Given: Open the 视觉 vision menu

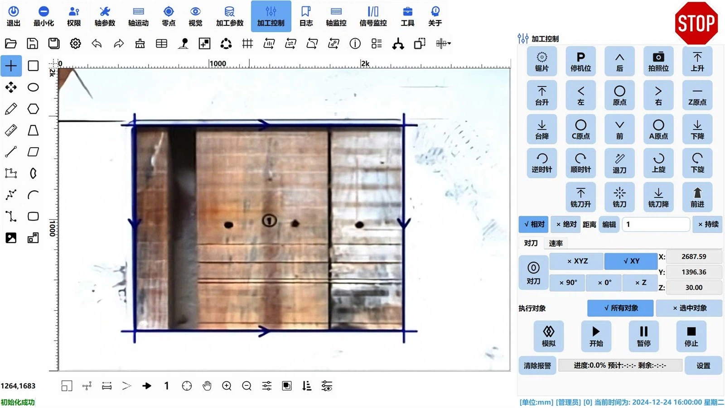Looking at the screenshot, I should [x=195, y=16].
